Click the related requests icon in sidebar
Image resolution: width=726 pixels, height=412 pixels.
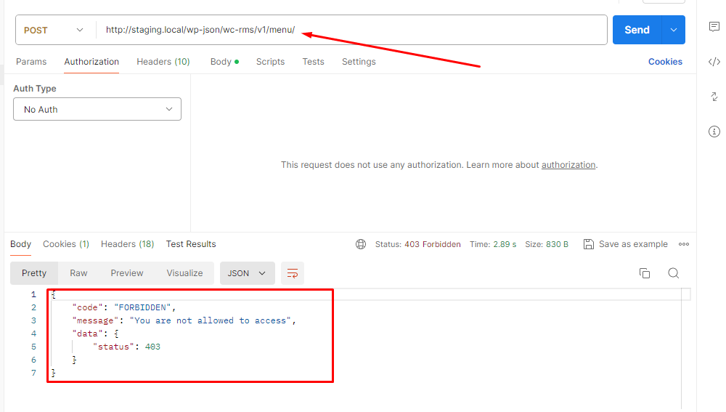click(x=714, y=97)
